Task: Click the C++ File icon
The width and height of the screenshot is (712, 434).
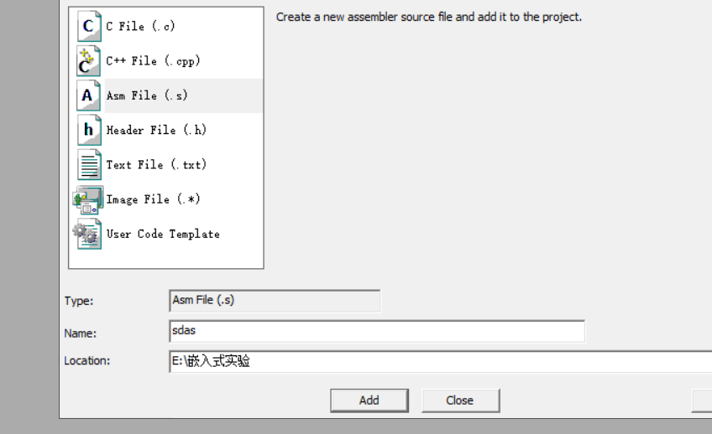Action: pos(88,61)
